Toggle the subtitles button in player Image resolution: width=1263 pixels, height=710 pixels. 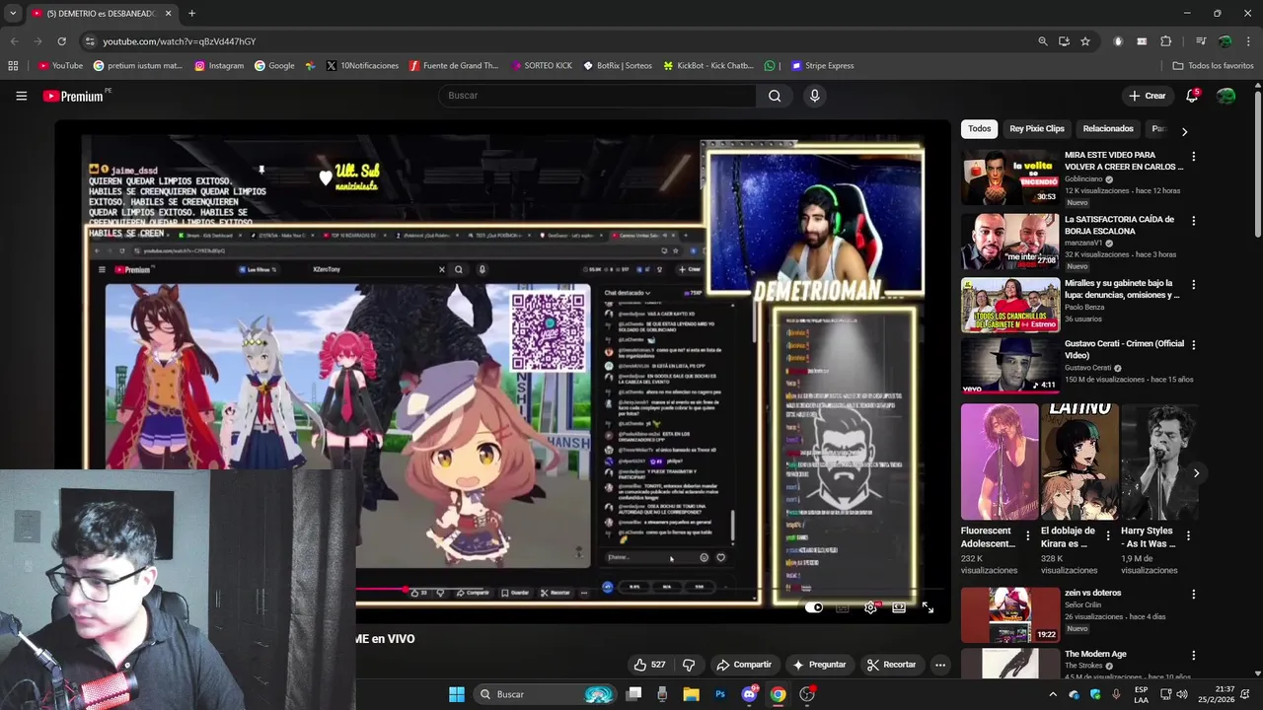[842, 607]
